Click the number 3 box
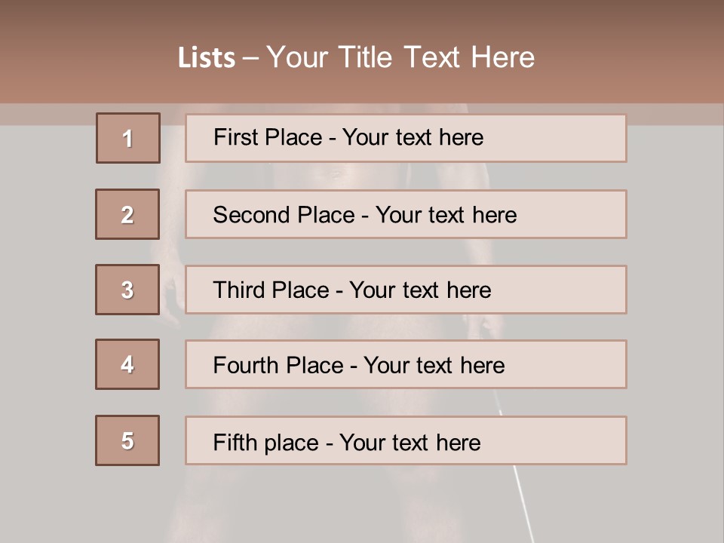The image size is (724, 543). 127,290
